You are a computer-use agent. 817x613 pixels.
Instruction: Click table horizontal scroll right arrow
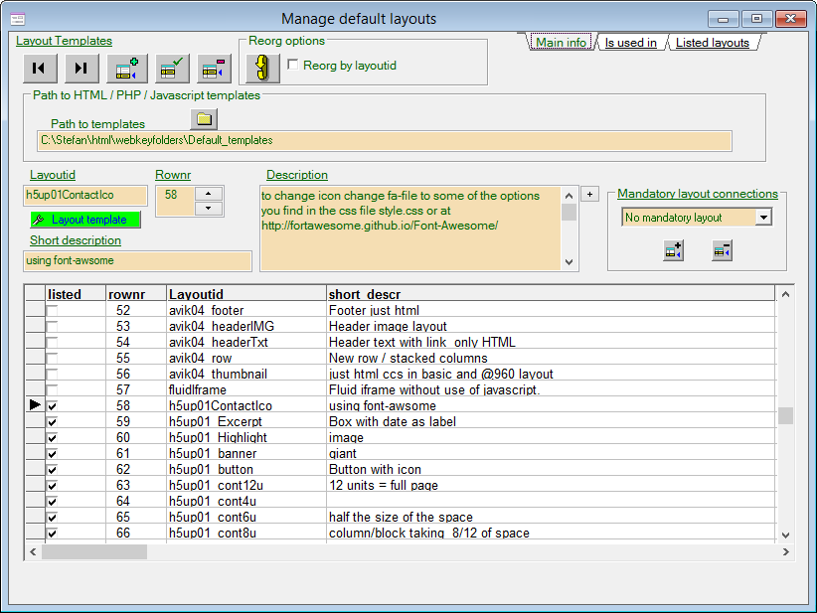[x=786, y=552]
